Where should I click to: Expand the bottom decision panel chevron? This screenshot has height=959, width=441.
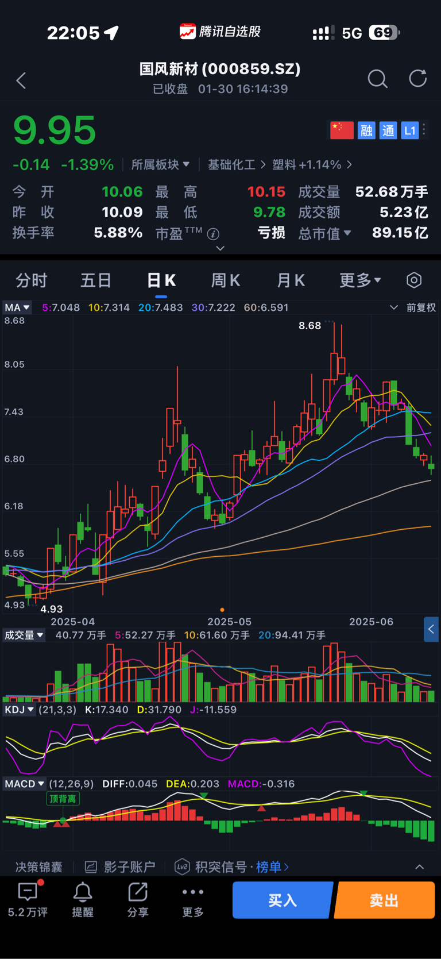click(x=420, y=866)
